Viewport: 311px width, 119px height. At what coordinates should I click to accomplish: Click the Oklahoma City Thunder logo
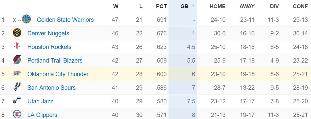click(17, 74)
